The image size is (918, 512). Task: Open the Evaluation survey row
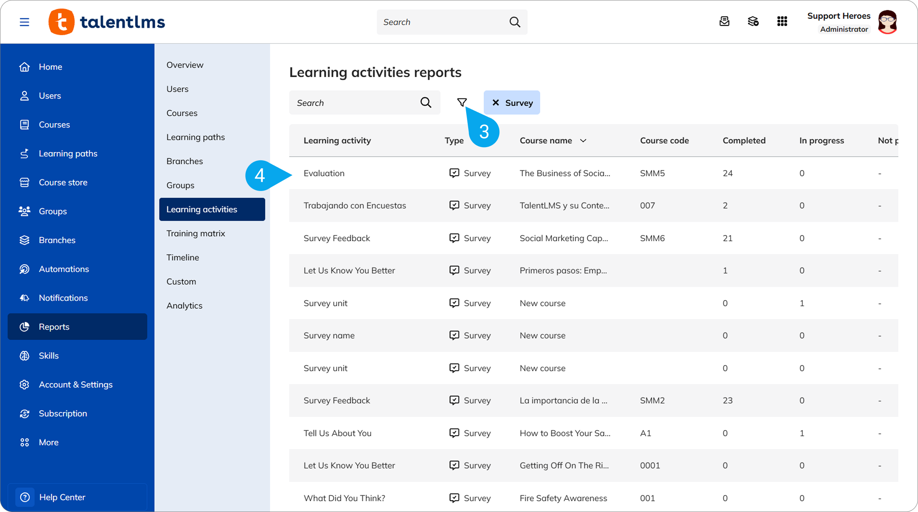coord(593,173)
